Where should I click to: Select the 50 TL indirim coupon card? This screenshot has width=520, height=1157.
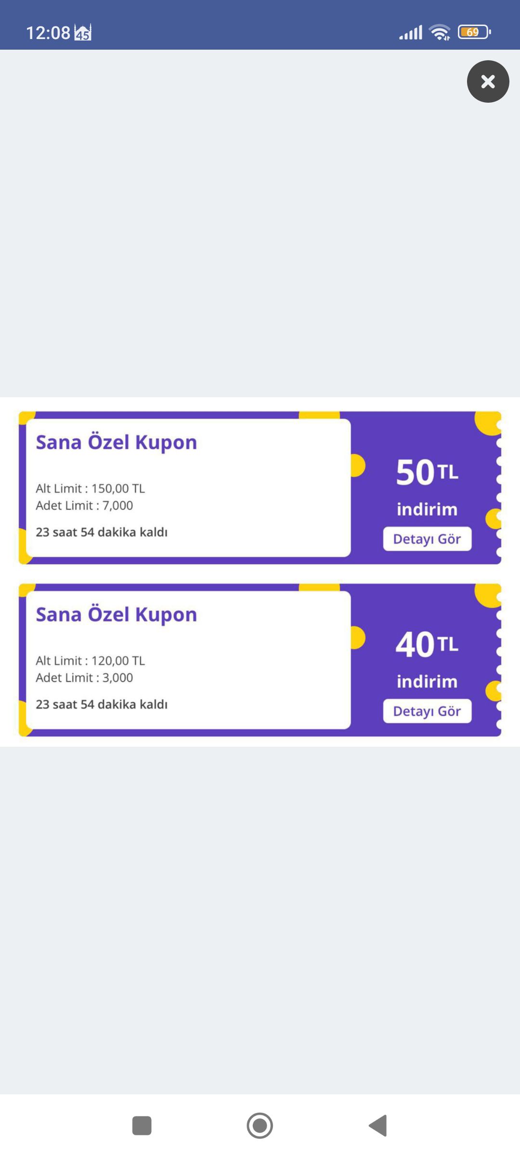[x=260, y=487]
